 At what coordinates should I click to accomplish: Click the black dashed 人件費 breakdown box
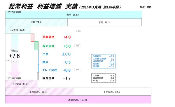[104, 78]
